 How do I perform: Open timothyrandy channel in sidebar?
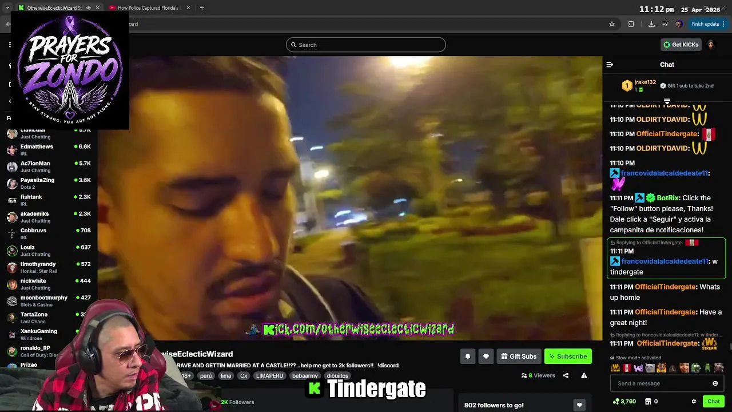[49, 267]
